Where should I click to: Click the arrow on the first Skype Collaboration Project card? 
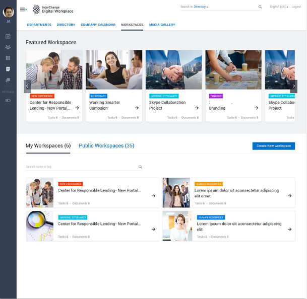tap(197, 108)
